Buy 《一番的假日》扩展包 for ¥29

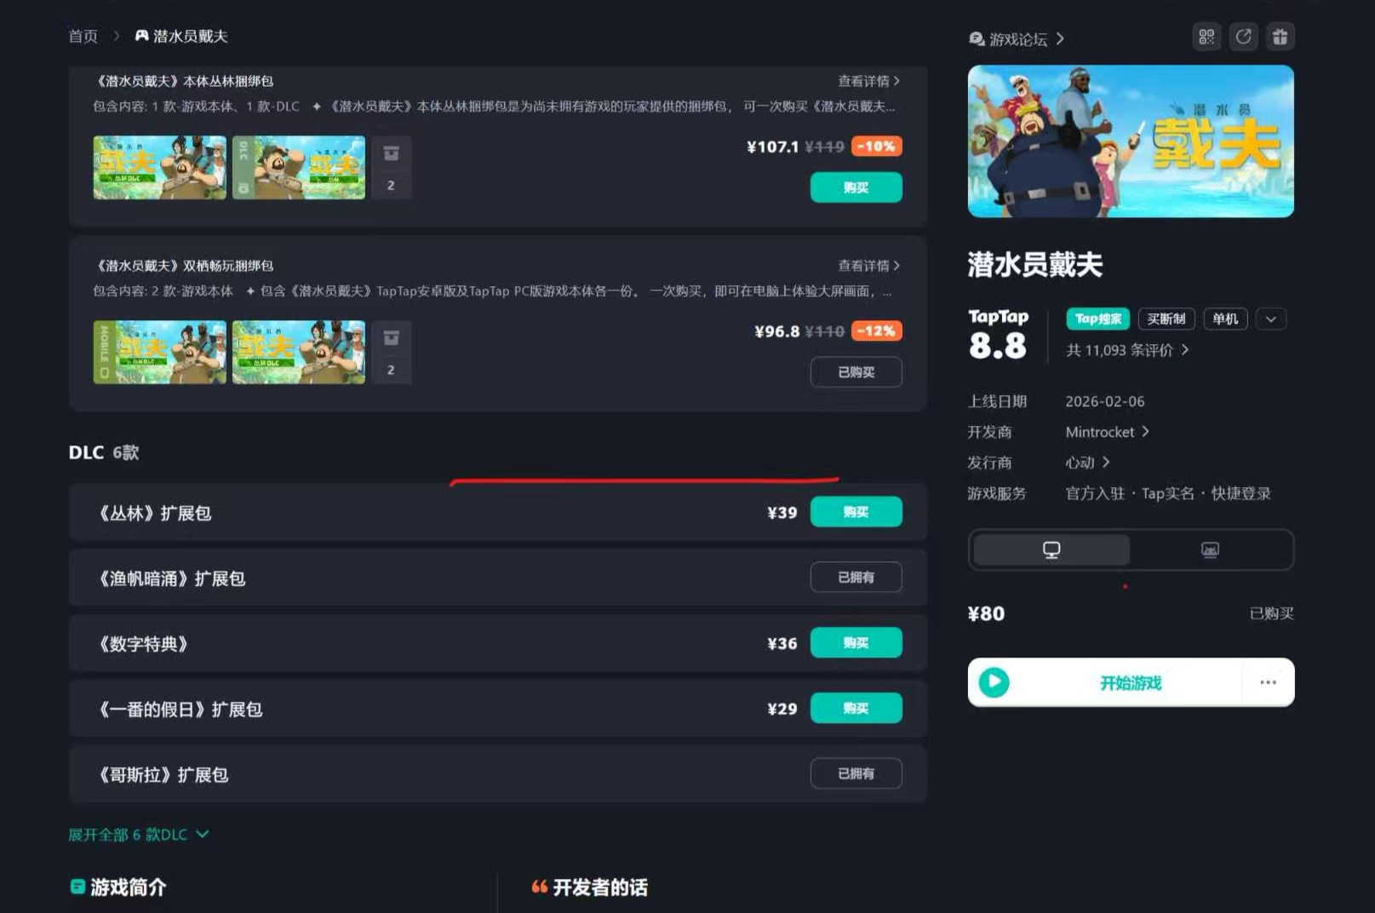856,709
